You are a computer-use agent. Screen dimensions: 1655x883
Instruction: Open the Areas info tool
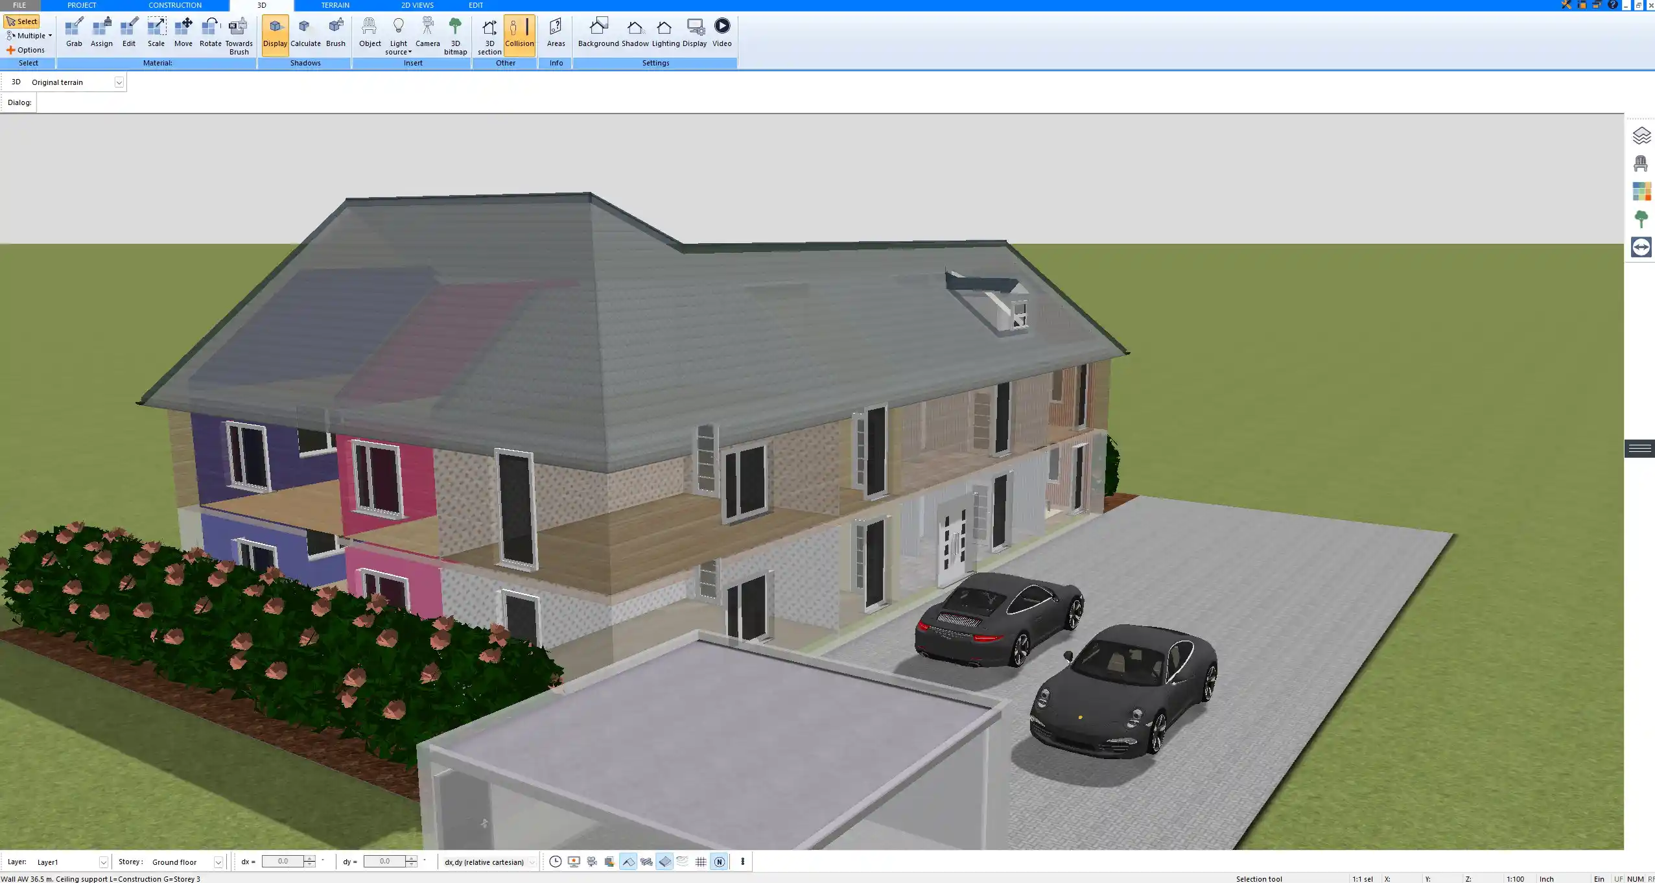pyautogui.click(x=556, y=32)
